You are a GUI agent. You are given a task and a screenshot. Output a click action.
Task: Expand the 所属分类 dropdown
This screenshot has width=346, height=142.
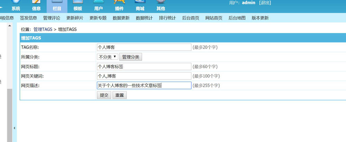[x=107, y=57]
